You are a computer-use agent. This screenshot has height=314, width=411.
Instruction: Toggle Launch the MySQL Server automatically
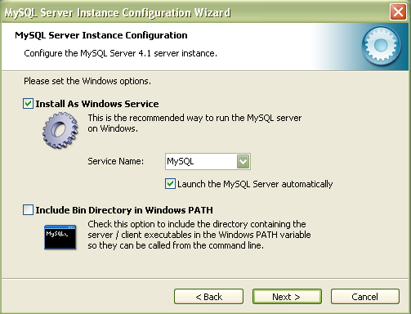point(170,184)
